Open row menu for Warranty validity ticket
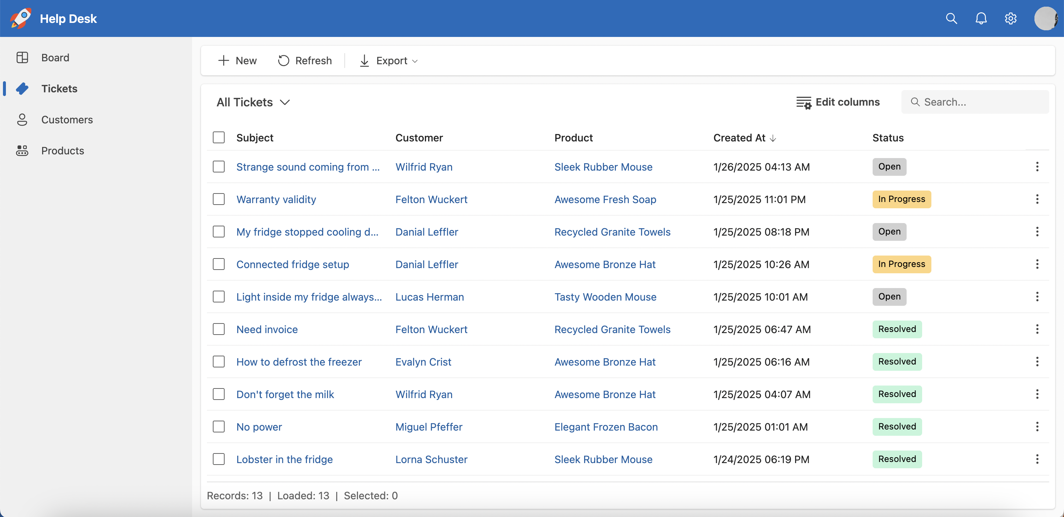The width and height of the screenshot is (1064, 517). click(x=1037, y=199)
